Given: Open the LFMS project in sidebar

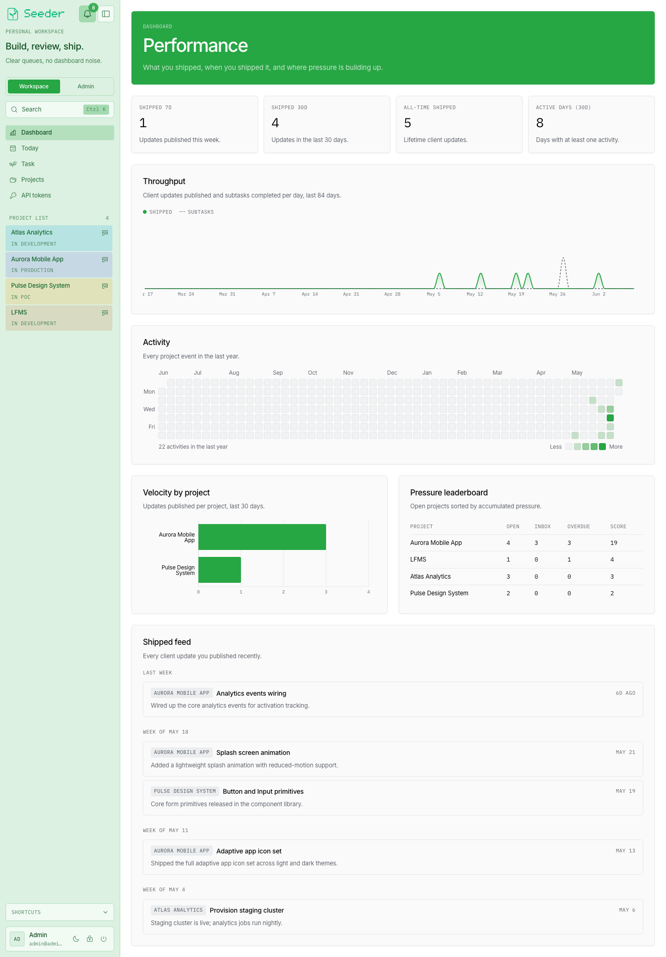Looking at the screenshot, I should click(x=59, y=318).
